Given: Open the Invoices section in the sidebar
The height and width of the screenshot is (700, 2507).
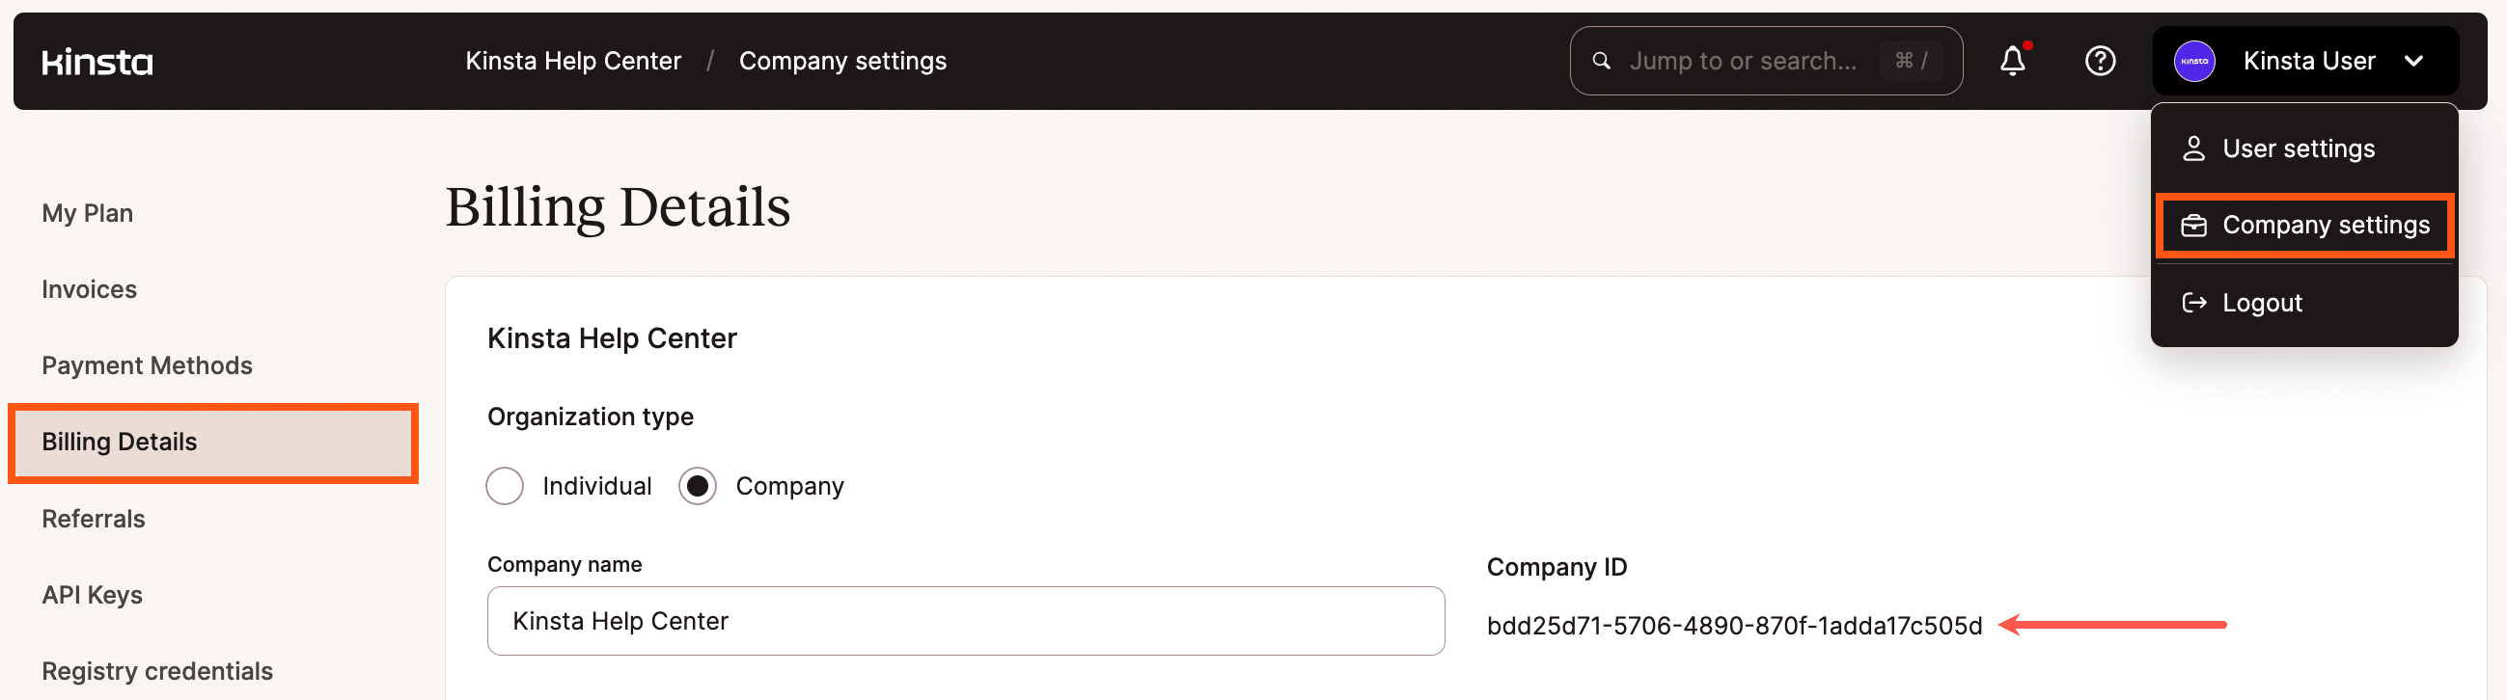Looking at the screenshot, I should point(89,288).
